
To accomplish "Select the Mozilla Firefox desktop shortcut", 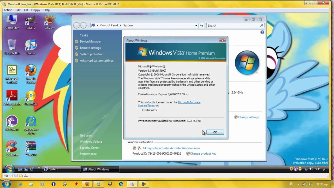I will [x=31, y=74].
